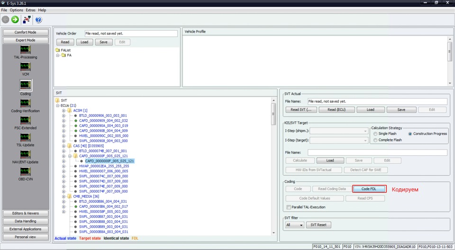Open the VCM module icon
This screenshot has height=250, width=455.
pos(26,67)
